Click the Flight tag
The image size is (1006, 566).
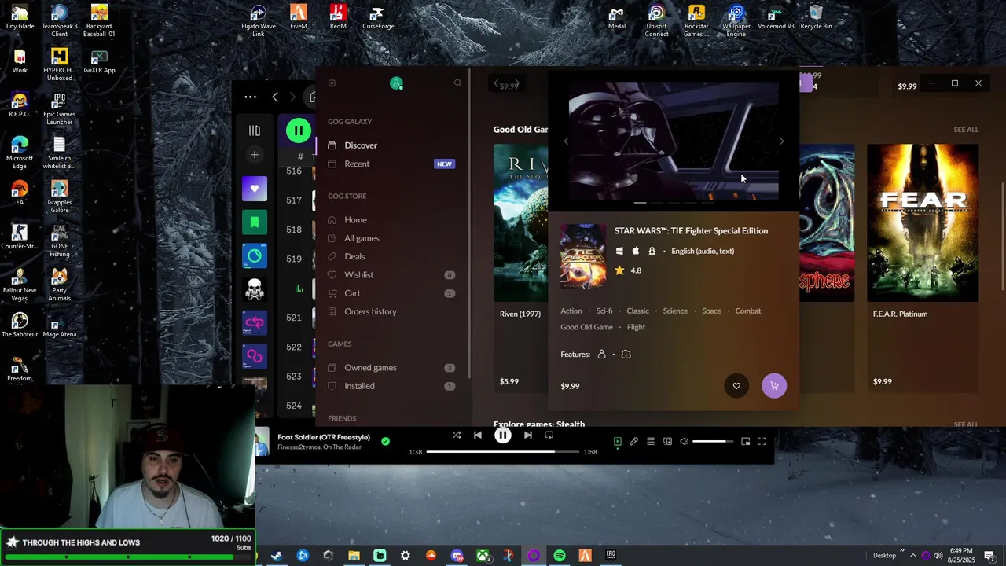[636, 327]
